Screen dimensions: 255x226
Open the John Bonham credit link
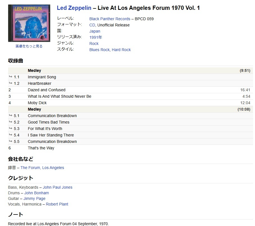pos(36,193)
